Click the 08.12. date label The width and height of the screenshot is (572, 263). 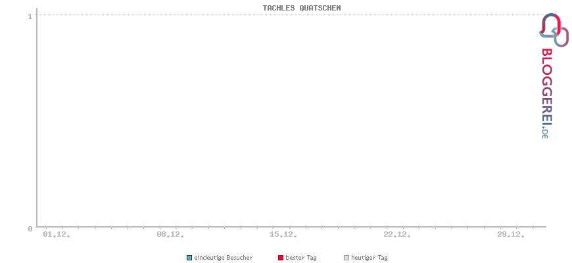(x=170, y=234)
